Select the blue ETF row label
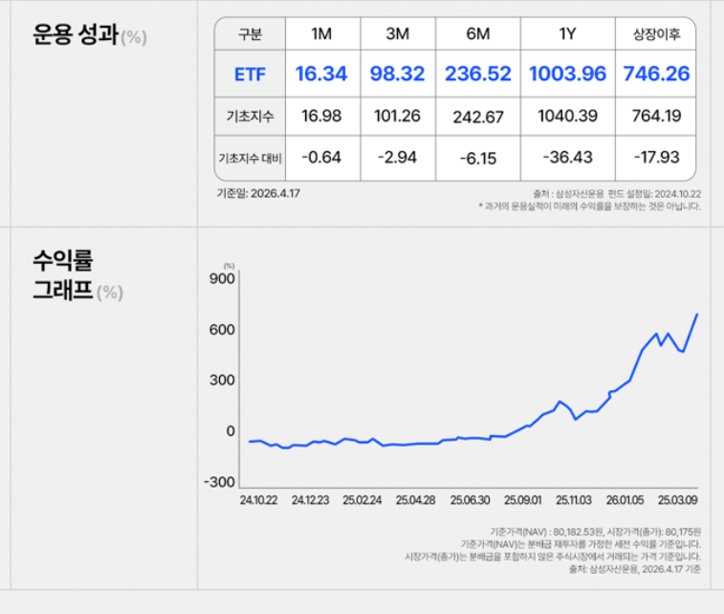 250,74
